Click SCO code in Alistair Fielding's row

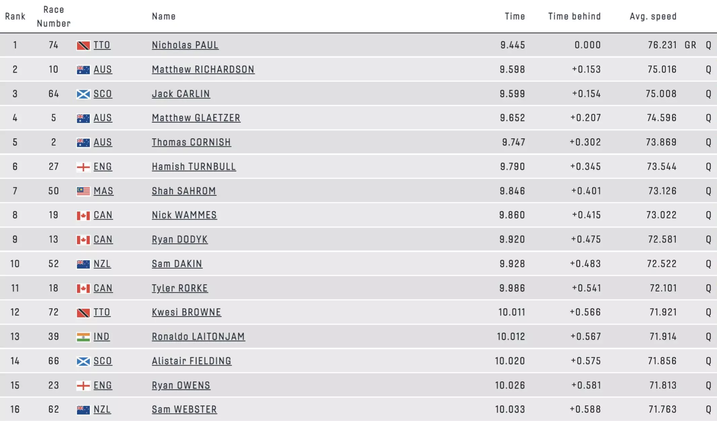(103, 361)
